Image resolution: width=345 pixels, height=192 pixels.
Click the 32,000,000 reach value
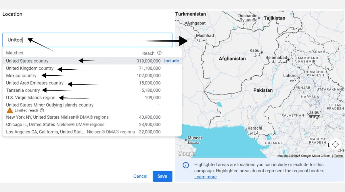tap(150, 132)
